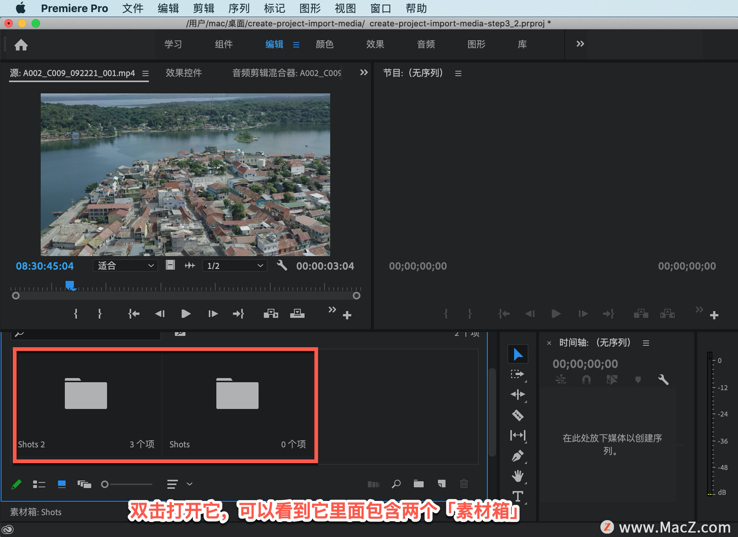
Task: Step forward one frame in Source monitor
Action: click(x=213, y=314)
